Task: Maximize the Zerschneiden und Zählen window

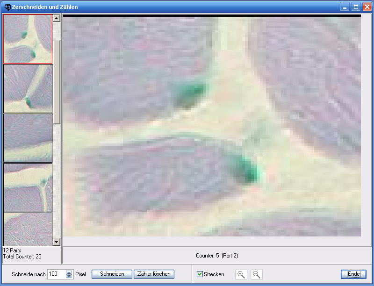Action: (356, 7)
